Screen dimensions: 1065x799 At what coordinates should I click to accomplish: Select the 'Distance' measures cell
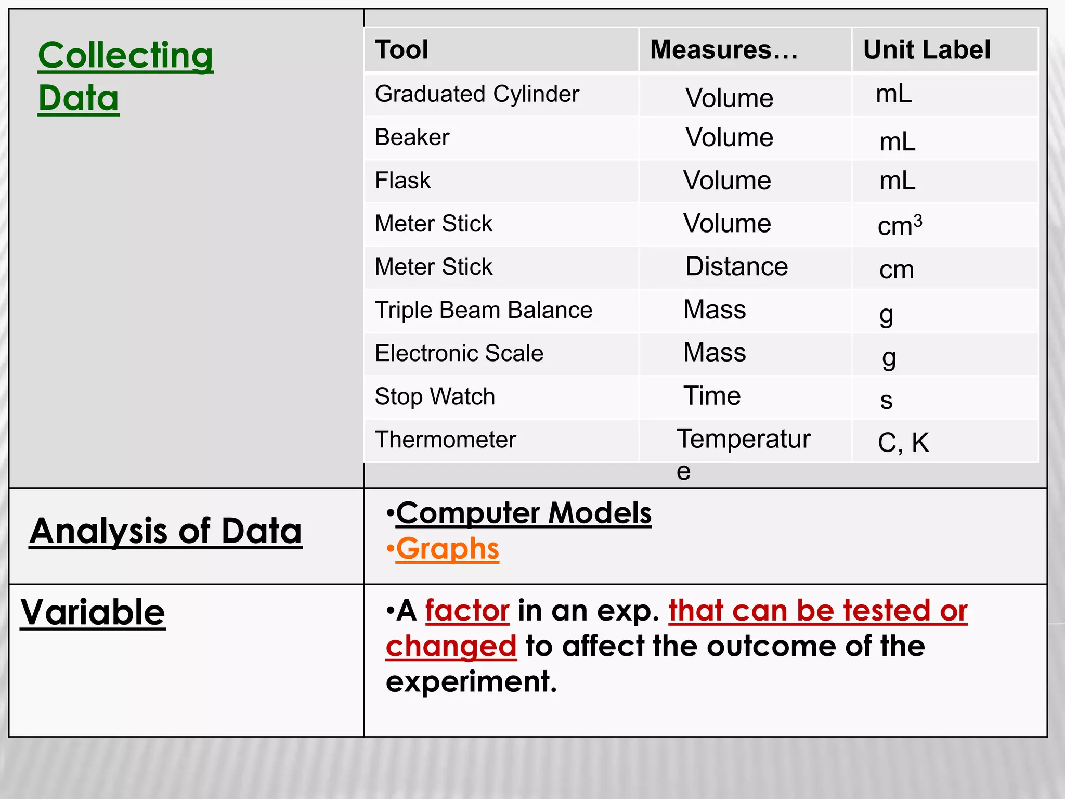pyautogui.click(x=736, y=266)
